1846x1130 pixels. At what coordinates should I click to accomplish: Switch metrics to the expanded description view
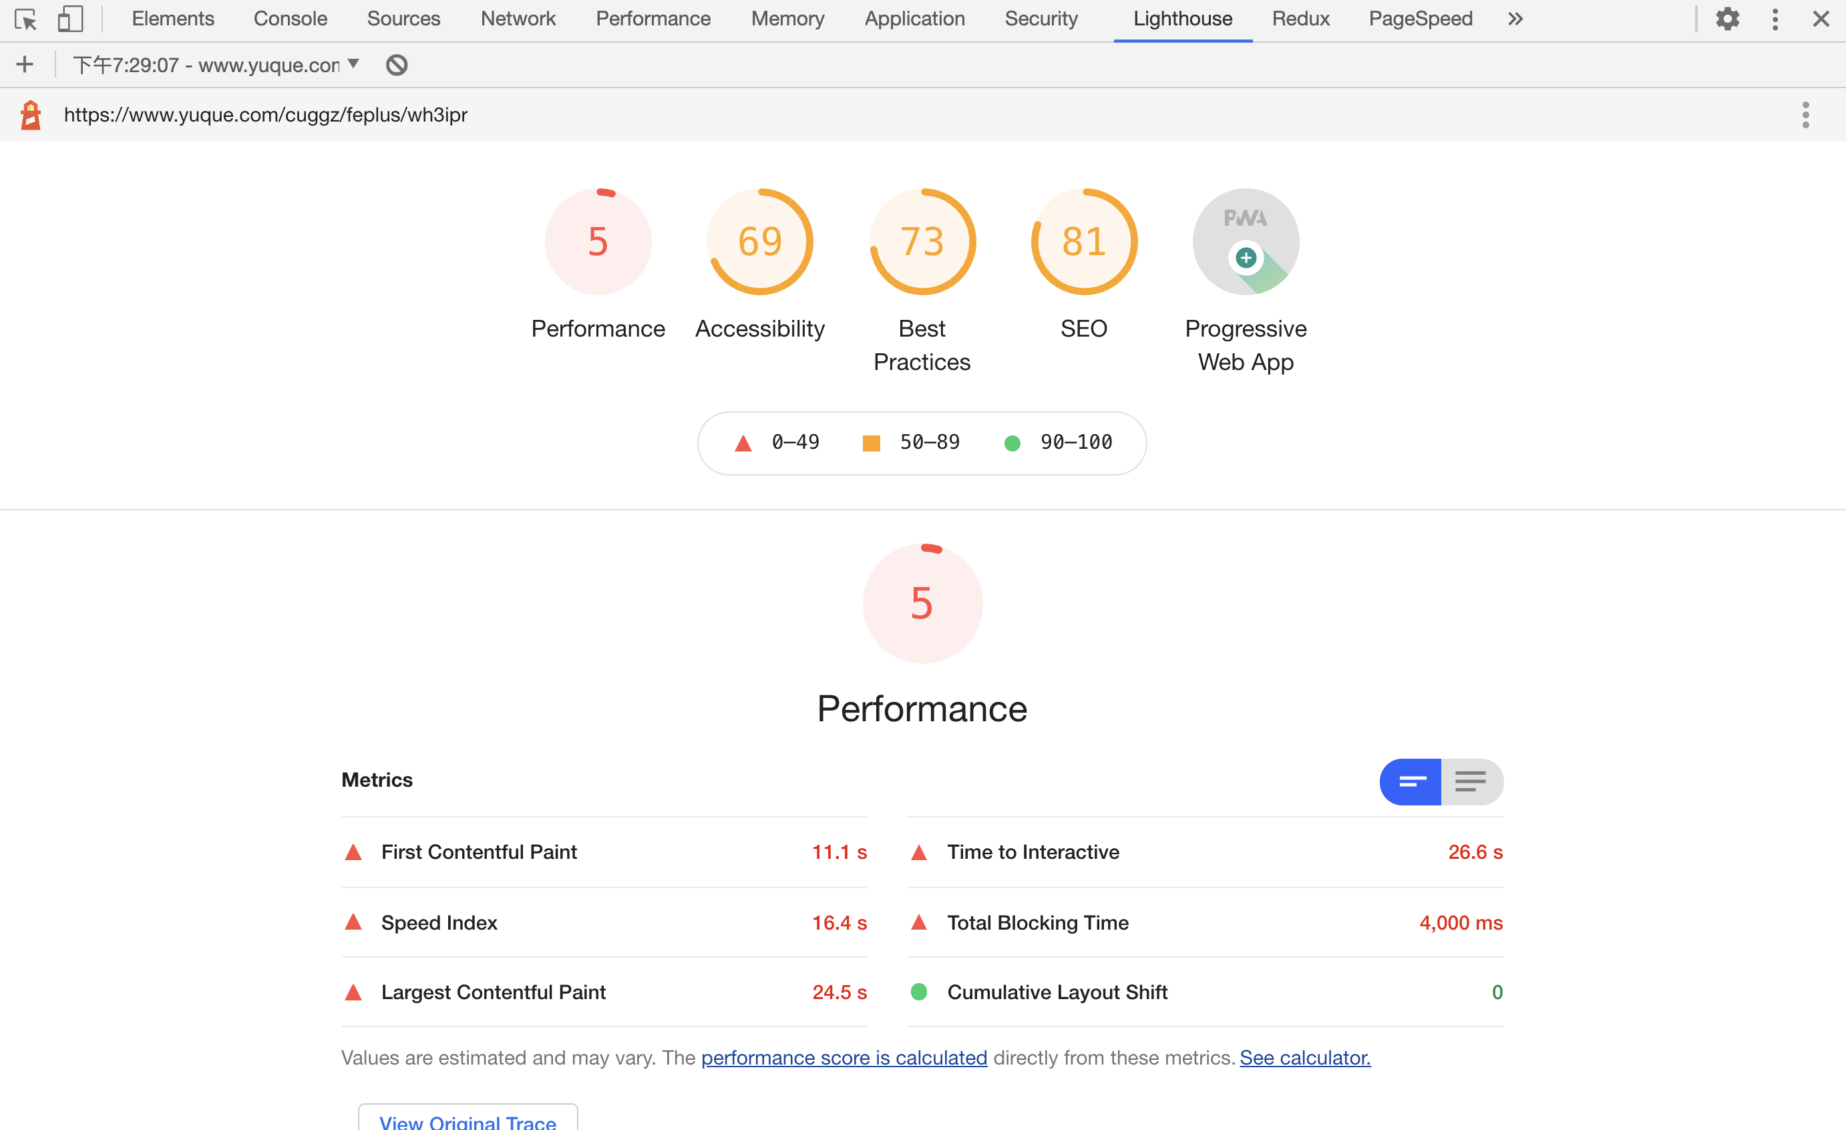(1471, 781)
